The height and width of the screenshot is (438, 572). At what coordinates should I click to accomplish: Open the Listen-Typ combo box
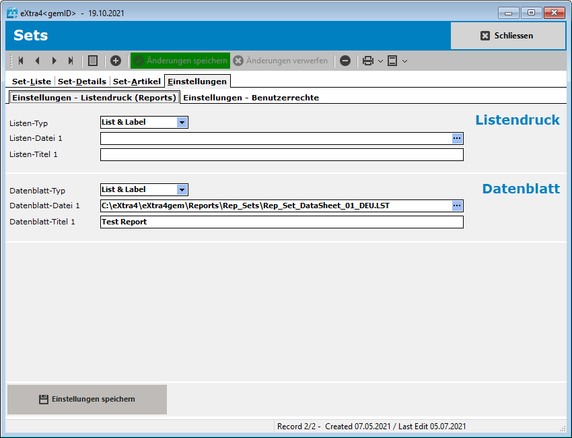pos(182,123)
